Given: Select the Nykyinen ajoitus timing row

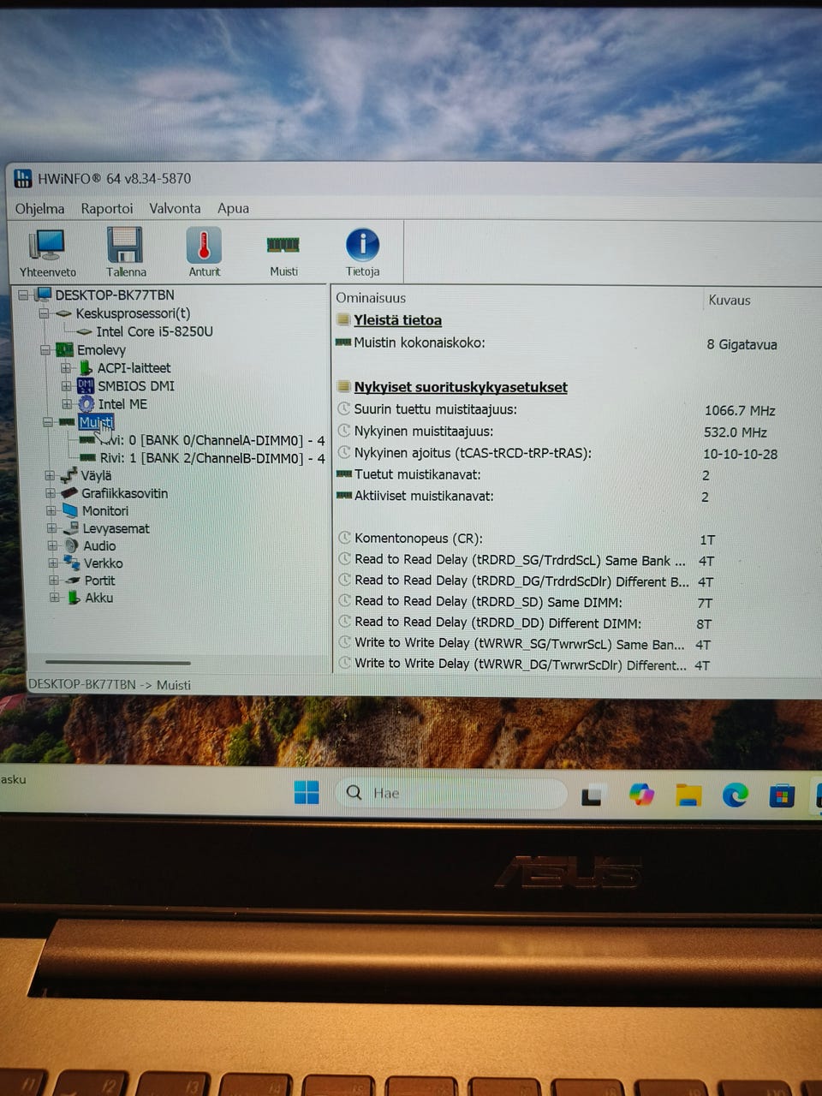Looking at the screenshot, I should [x=557, y=453].
